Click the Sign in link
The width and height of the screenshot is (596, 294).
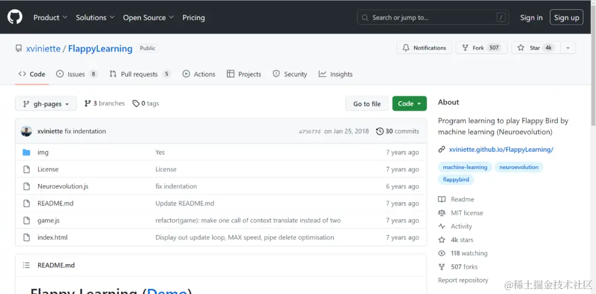click(x=531, y=18)
